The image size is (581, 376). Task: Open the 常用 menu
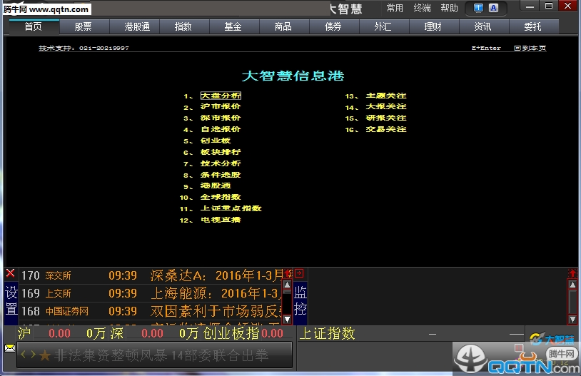[x=395, y=8]
